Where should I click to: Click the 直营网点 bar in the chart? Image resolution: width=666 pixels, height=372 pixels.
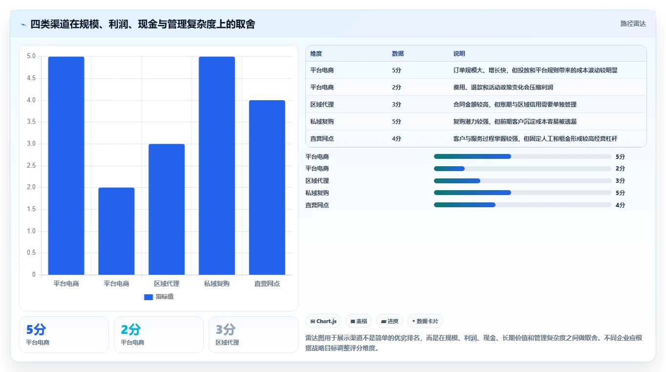267,187
